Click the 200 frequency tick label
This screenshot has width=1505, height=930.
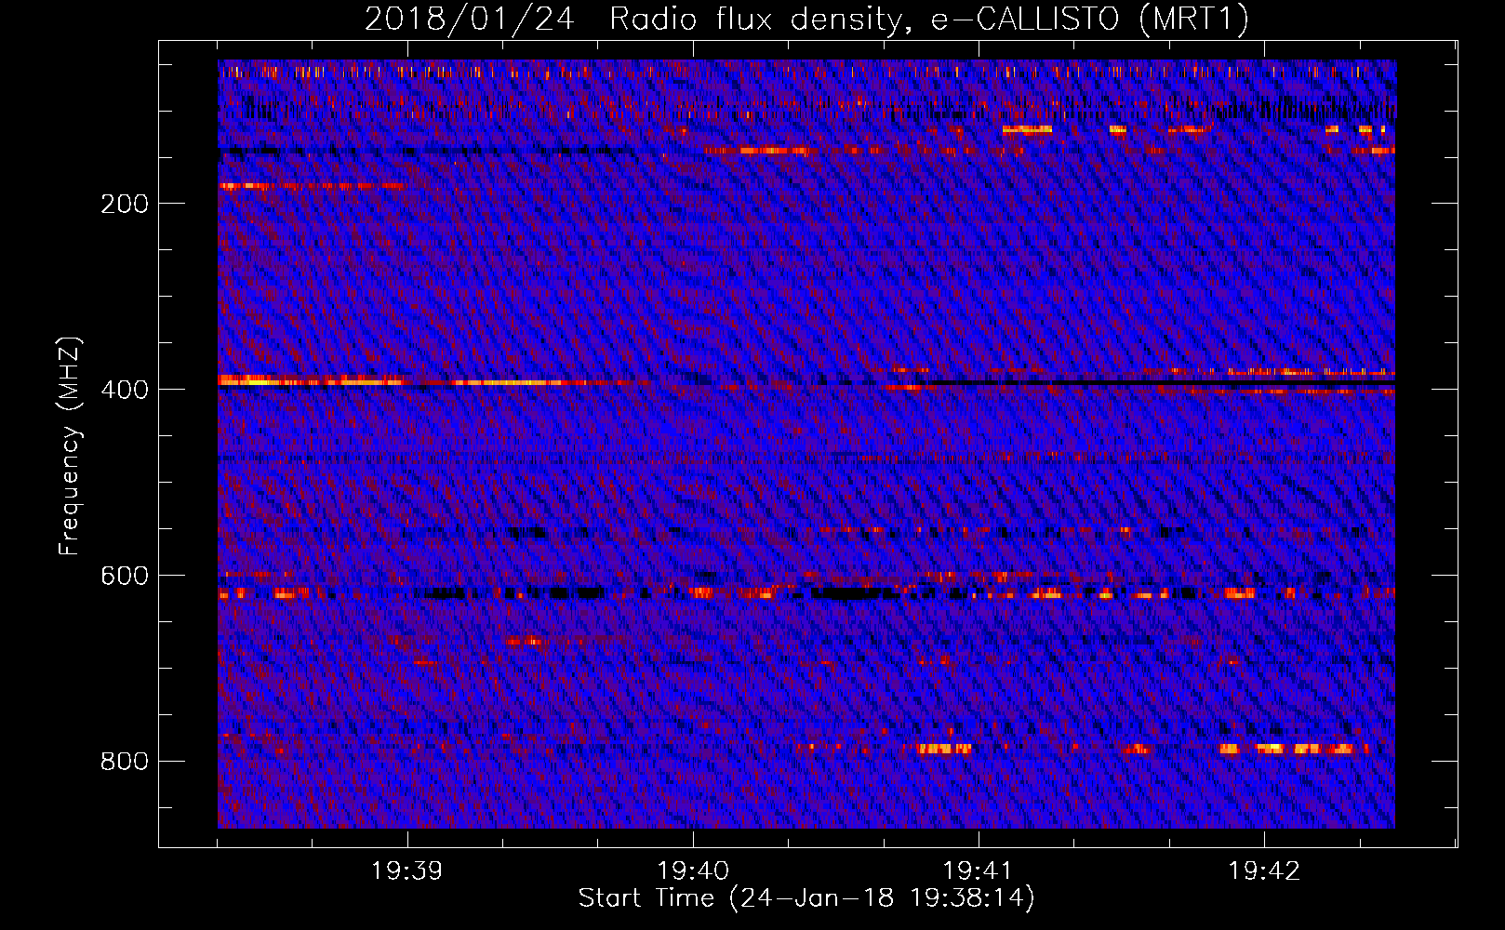click(125, 204)
